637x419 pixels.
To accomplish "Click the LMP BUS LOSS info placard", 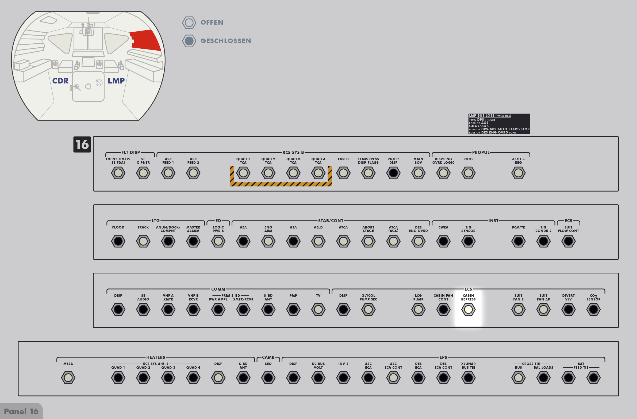I will tap(499, 124).
